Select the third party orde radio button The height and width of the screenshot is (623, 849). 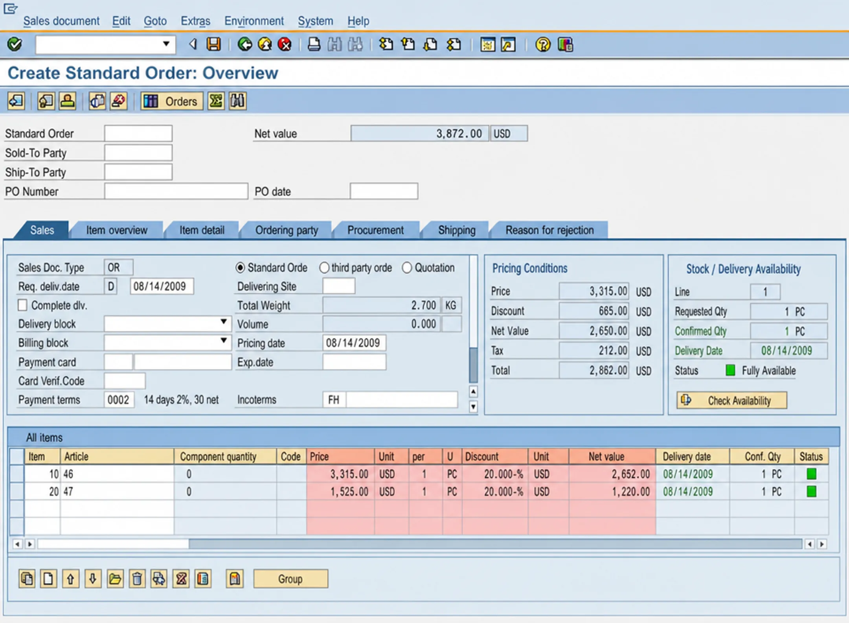pos(324,268)
